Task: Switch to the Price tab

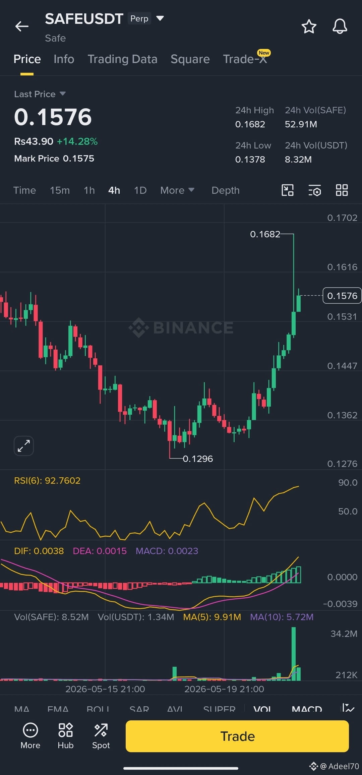Action: [27, 59]
